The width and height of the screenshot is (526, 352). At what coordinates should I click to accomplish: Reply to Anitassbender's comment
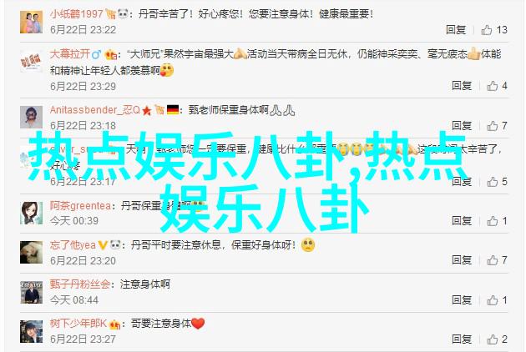[x=462, y=126]
